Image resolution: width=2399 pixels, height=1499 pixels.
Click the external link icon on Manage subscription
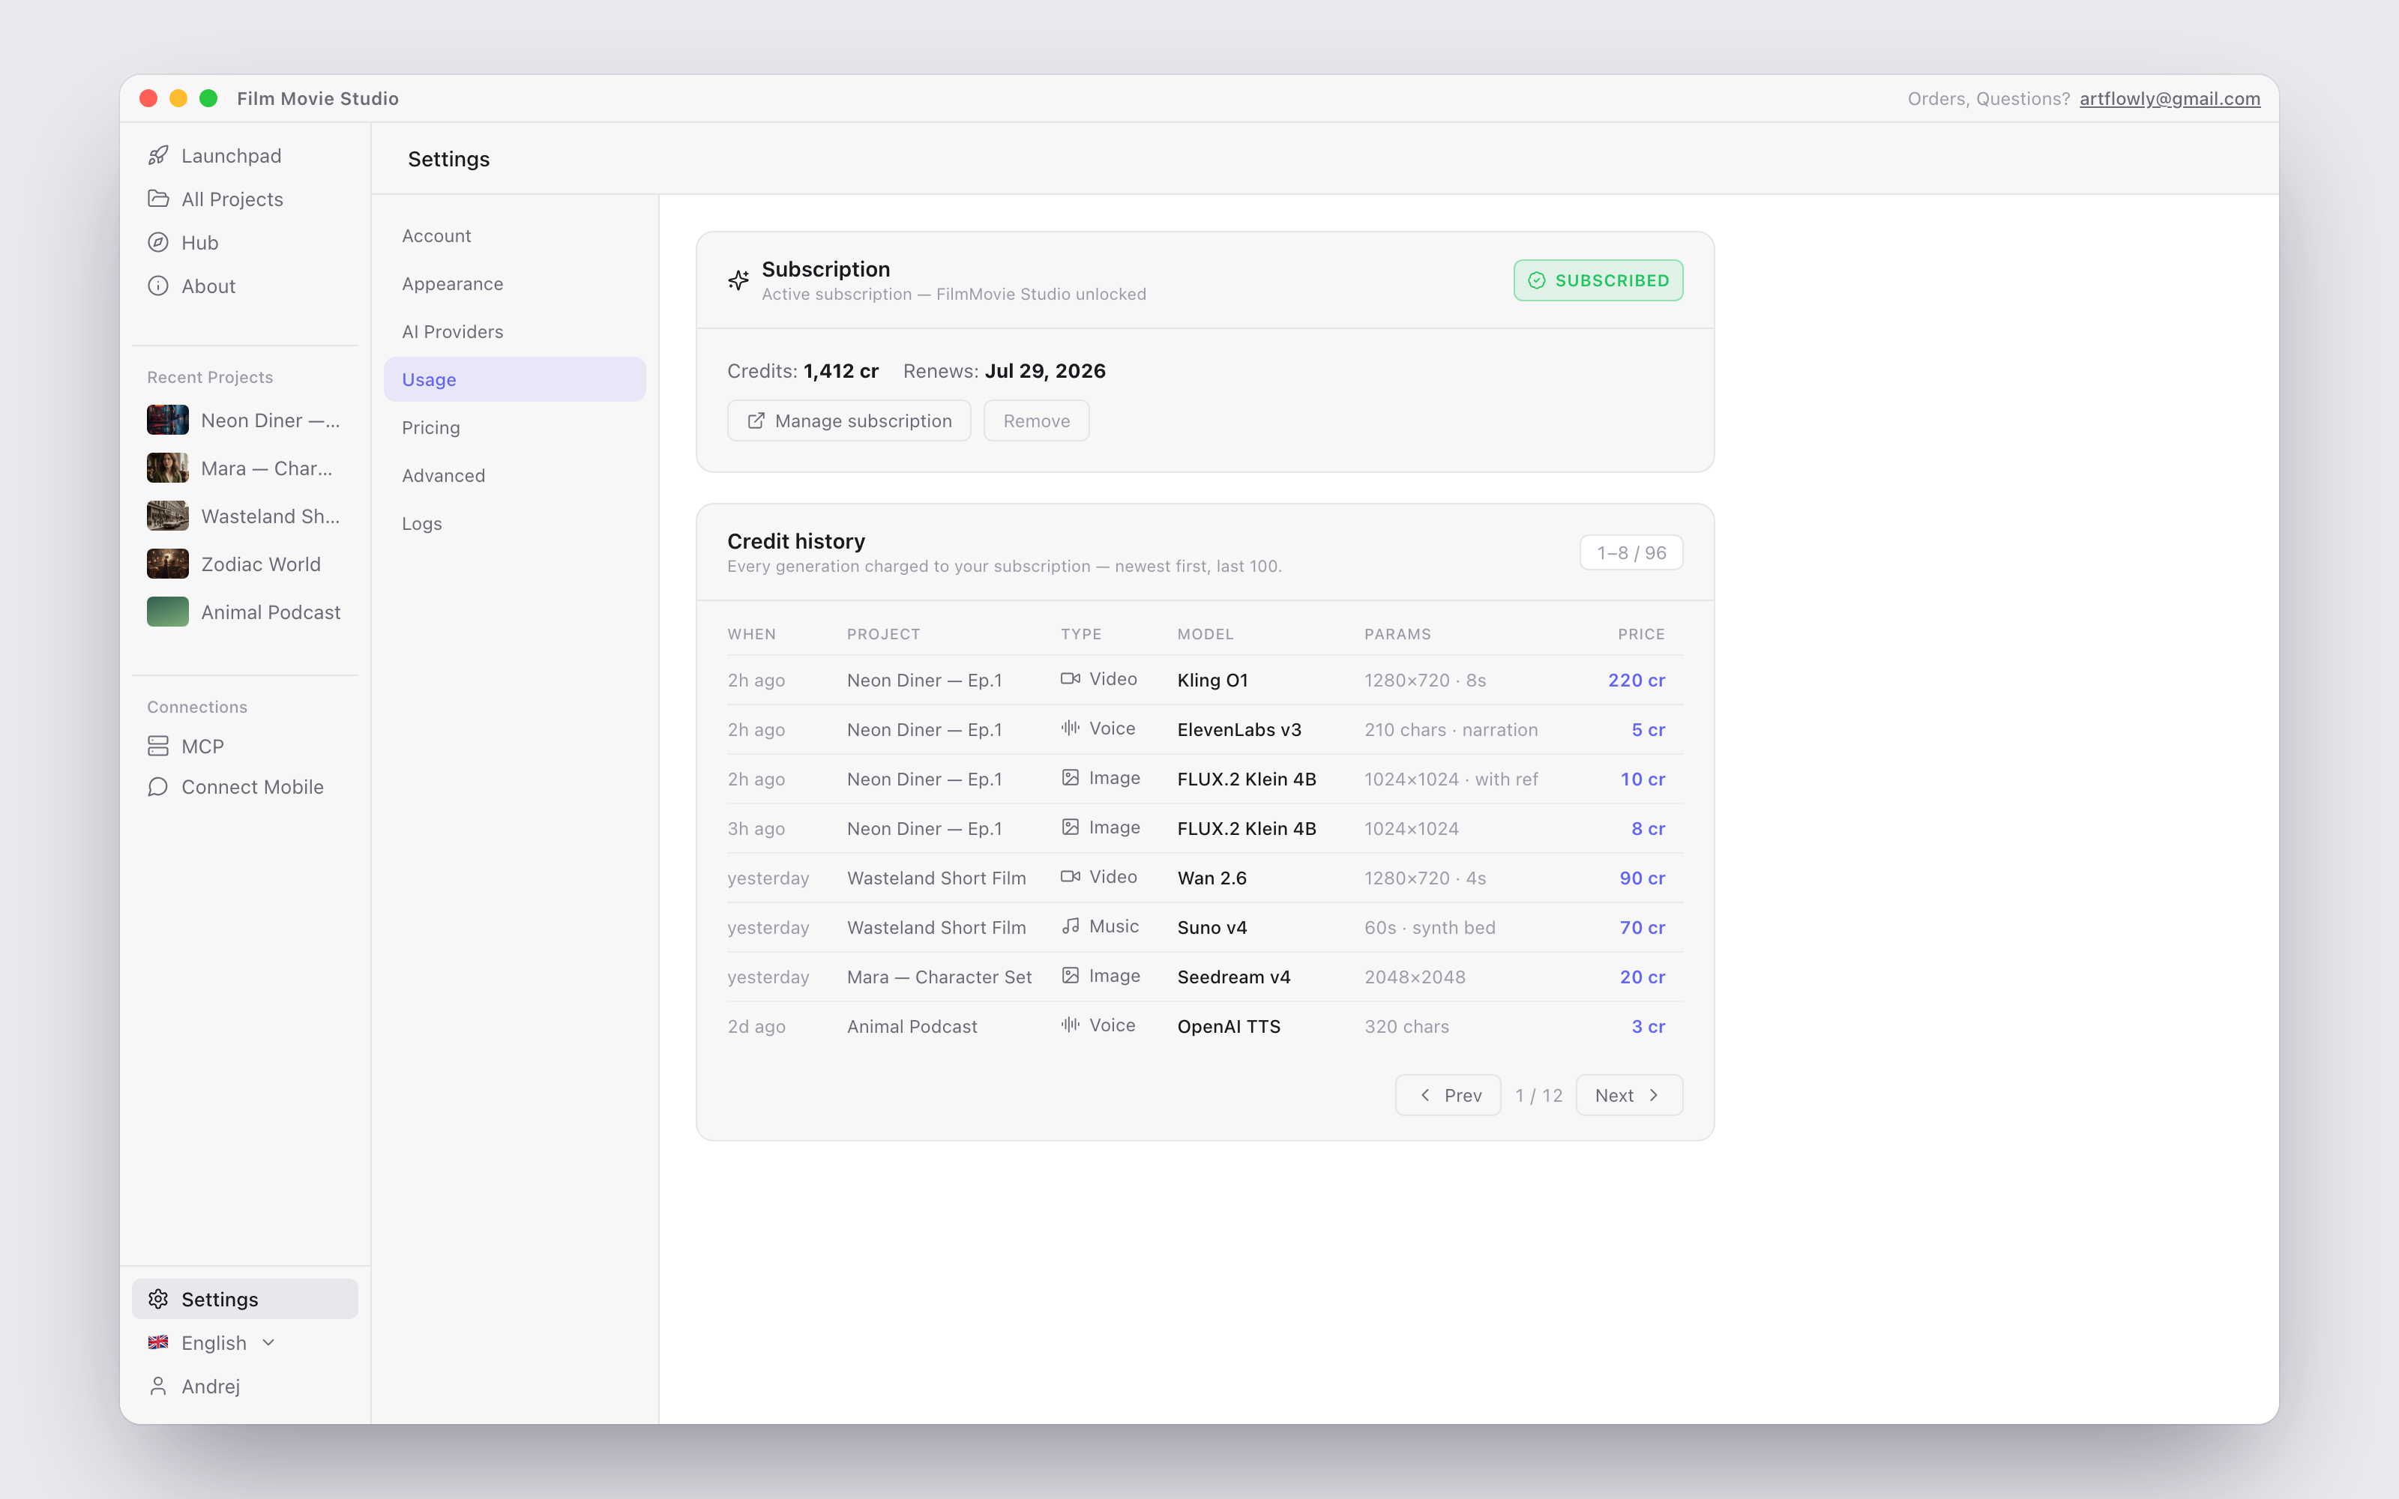pos(756,420)
